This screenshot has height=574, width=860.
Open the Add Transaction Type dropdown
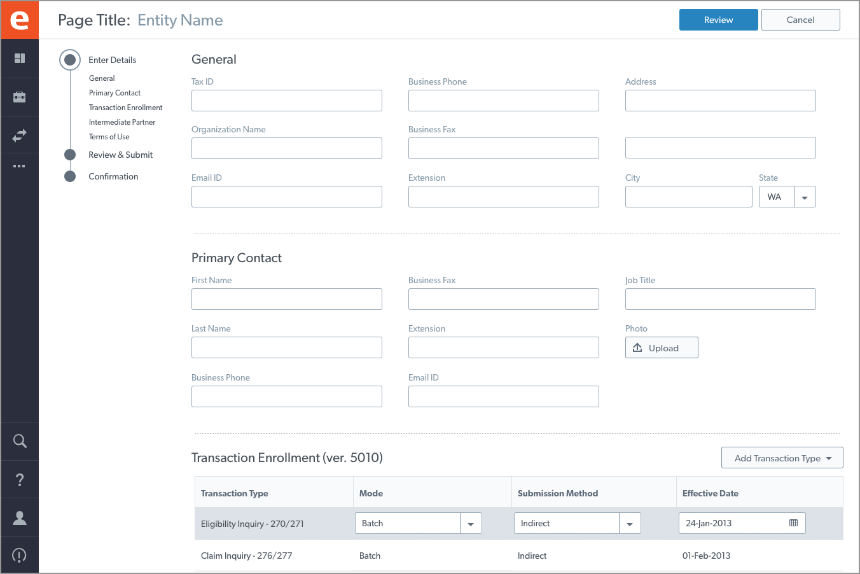tap(782, 458)
